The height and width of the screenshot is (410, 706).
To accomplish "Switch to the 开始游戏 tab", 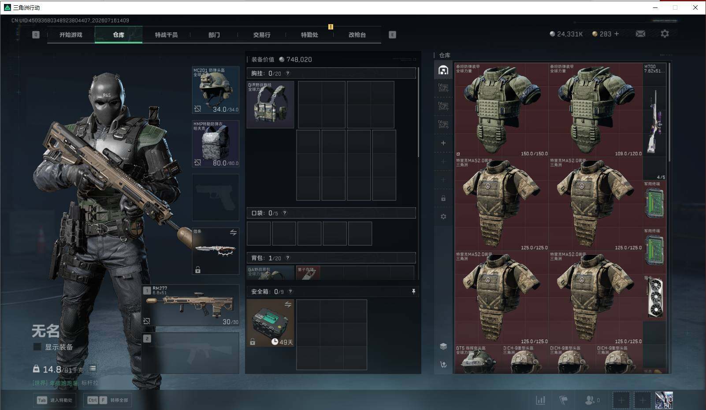I will pyautogui.click(x=71, y=35).
